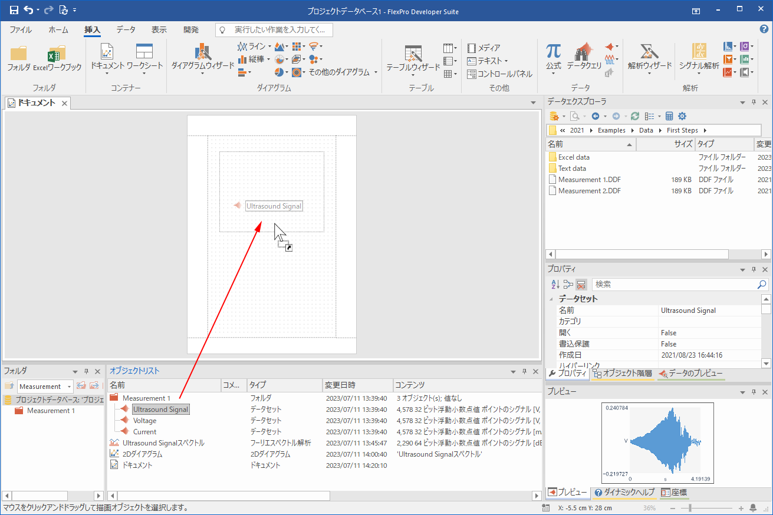Open the help question mark

(764, 29)
